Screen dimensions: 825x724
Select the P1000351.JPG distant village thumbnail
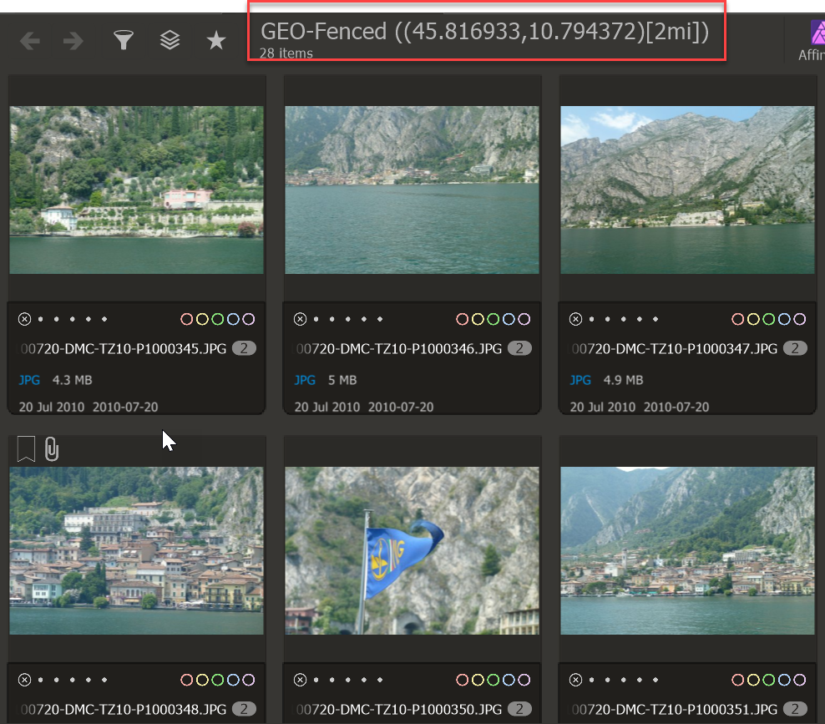pyautogui.click(x=688, y=551)
